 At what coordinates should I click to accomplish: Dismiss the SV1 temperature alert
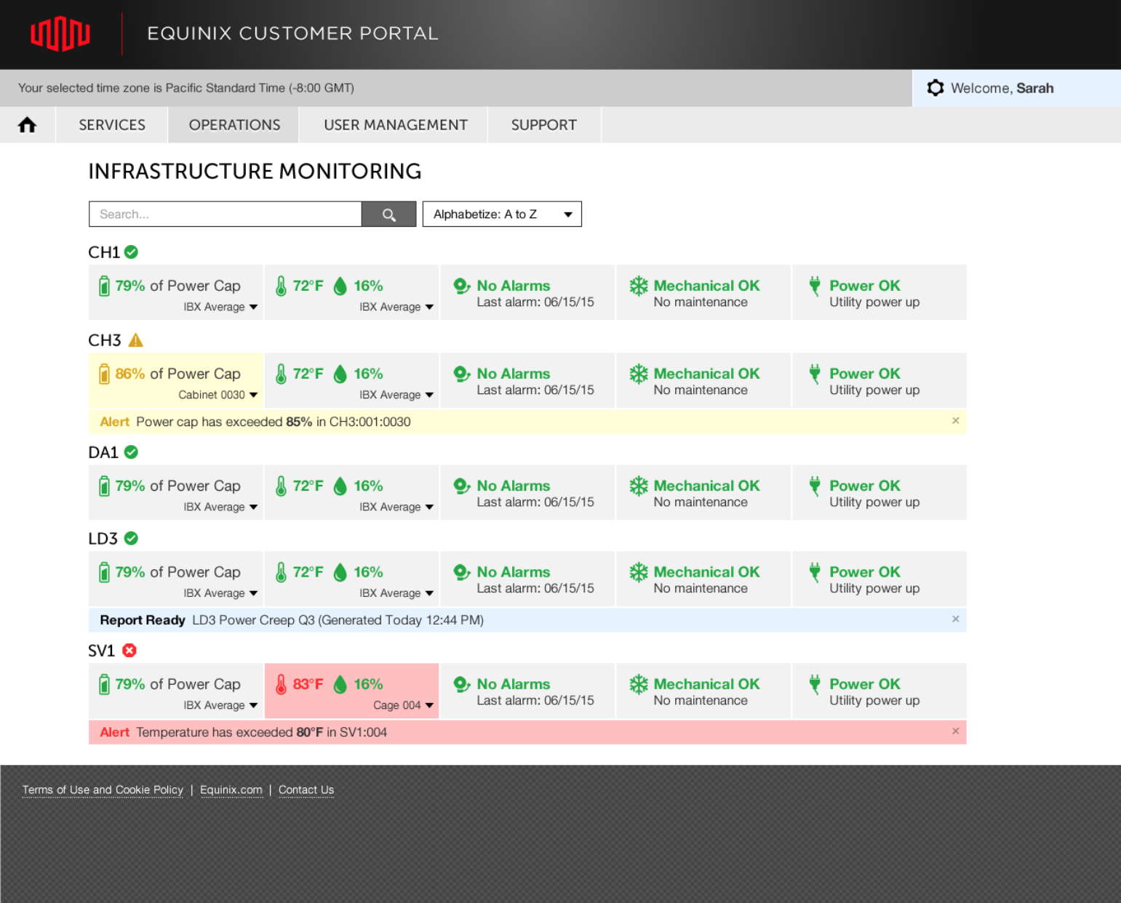pyautogui.click(x=956, y=731)
